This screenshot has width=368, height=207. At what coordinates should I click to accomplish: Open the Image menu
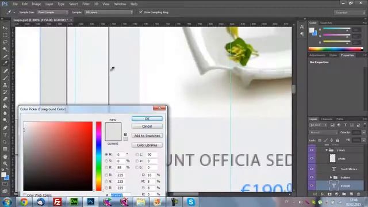click(36, 4)
